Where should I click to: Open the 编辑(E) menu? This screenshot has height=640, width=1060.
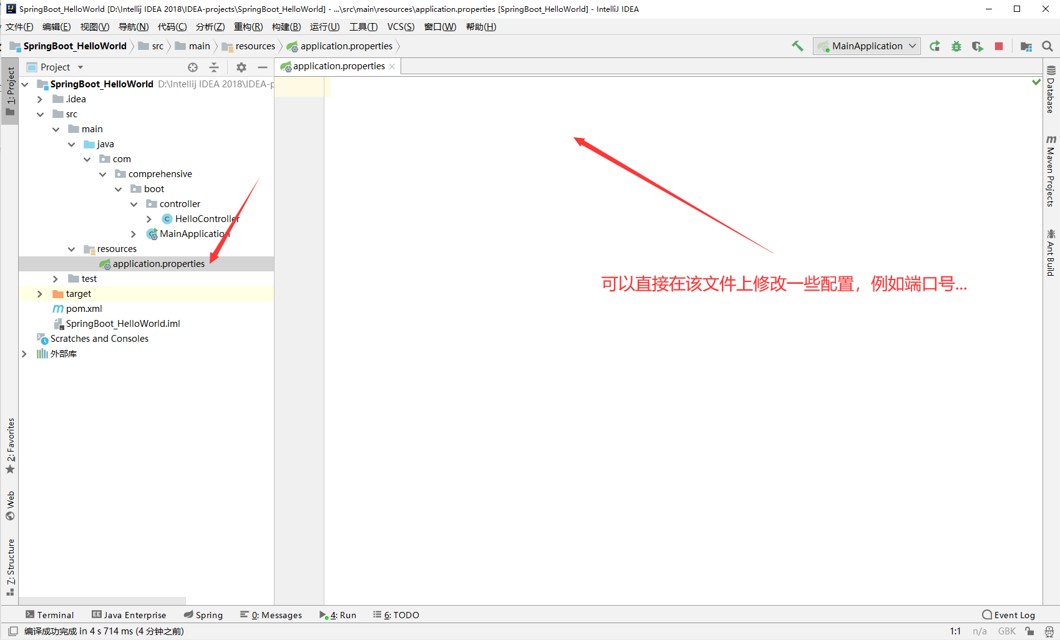(57, 27)
